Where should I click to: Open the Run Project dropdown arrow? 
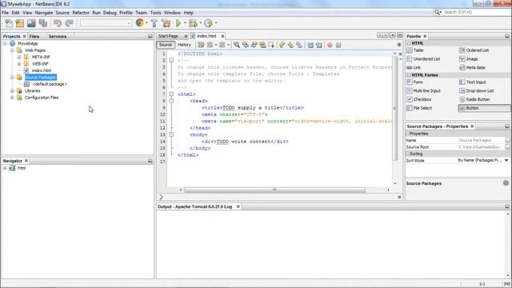click(185, 23)
